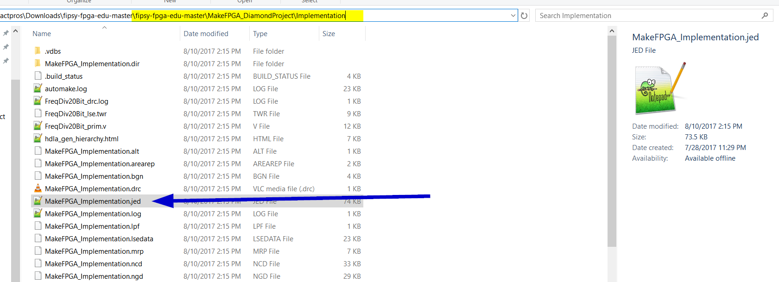This screenshot has width=779, height=282.
Task: Click the navigation pane scroll up arrow
Action: pos(16,31)
